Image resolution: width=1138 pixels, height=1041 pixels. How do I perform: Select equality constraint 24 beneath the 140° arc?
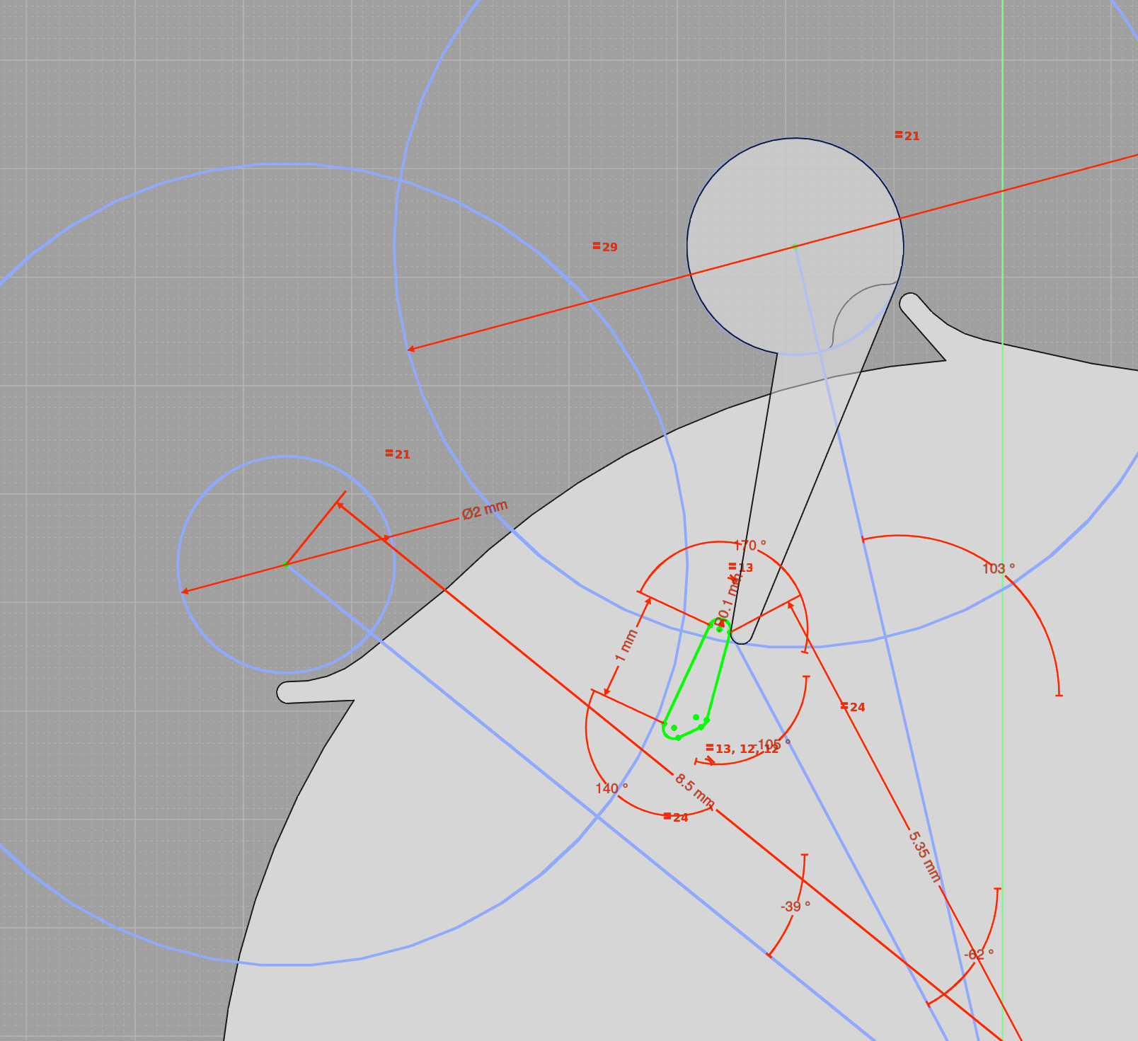(x=676, y=817)
